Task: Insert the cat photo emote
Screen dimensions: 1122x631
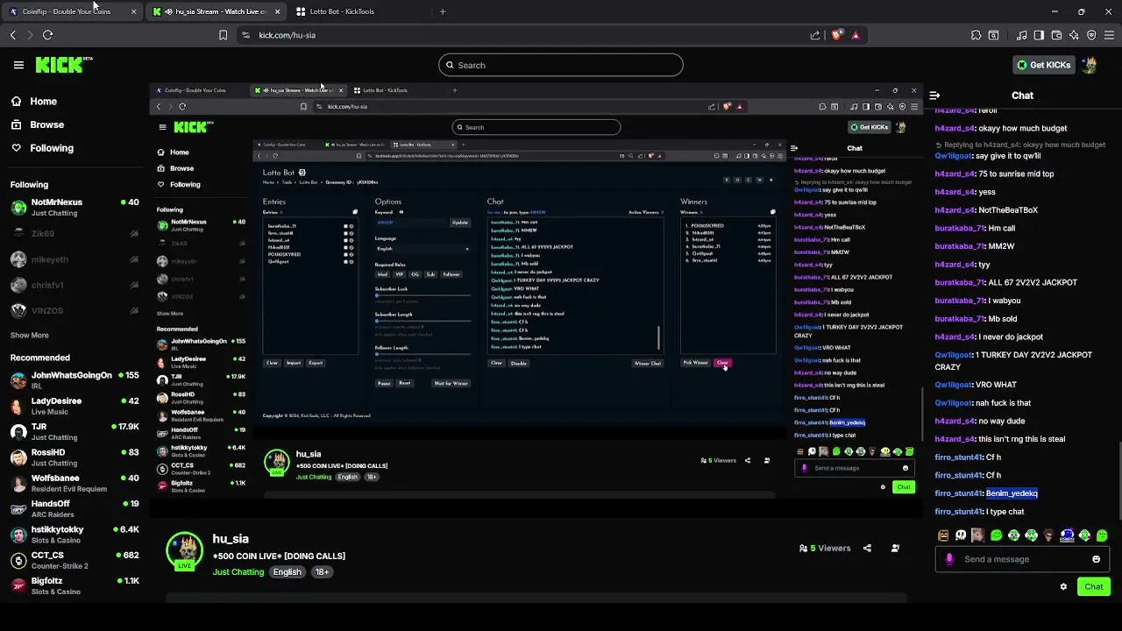Action: pos(978,535)
